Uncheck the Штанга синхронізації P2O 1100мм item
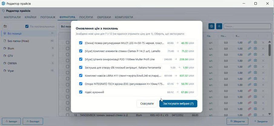Screen dimensions: 274x126 click(x=81, y=59)
